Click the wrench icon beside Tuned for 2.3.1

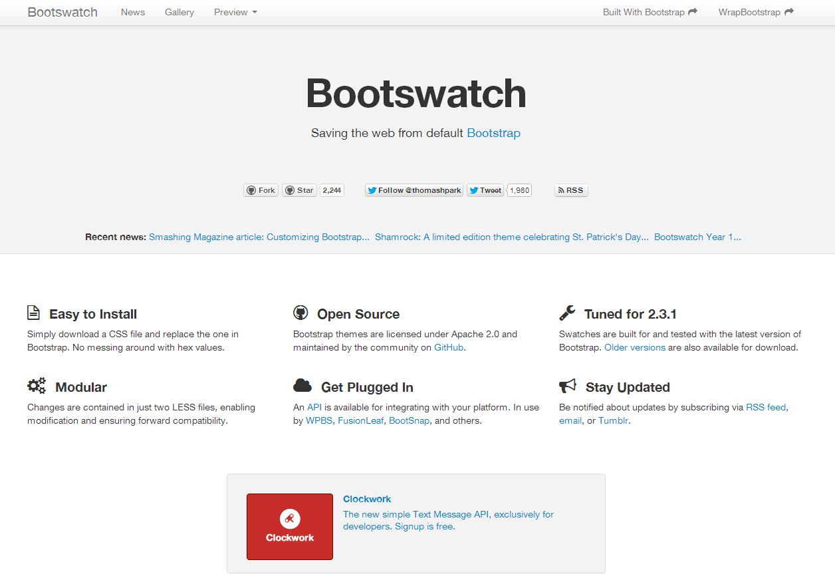coord(567,313)
